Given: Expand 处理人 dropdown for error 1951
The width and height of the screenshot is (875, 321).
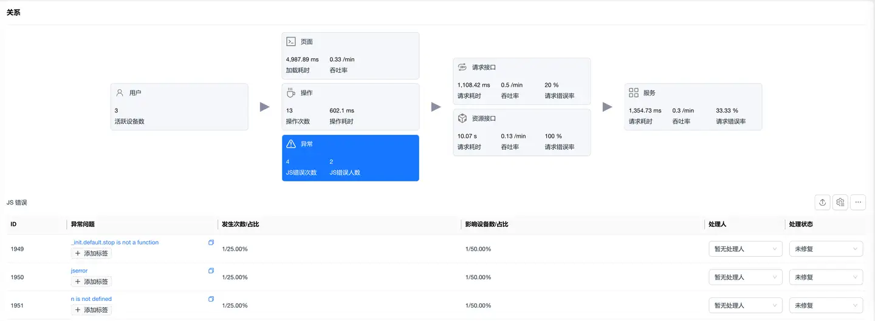Looking at the screenshot, I should [745, 305].
